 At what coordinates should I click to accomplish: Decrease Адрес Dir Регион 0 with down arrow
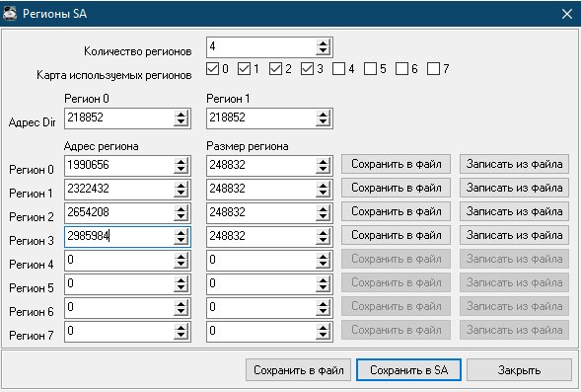point(181,122)
